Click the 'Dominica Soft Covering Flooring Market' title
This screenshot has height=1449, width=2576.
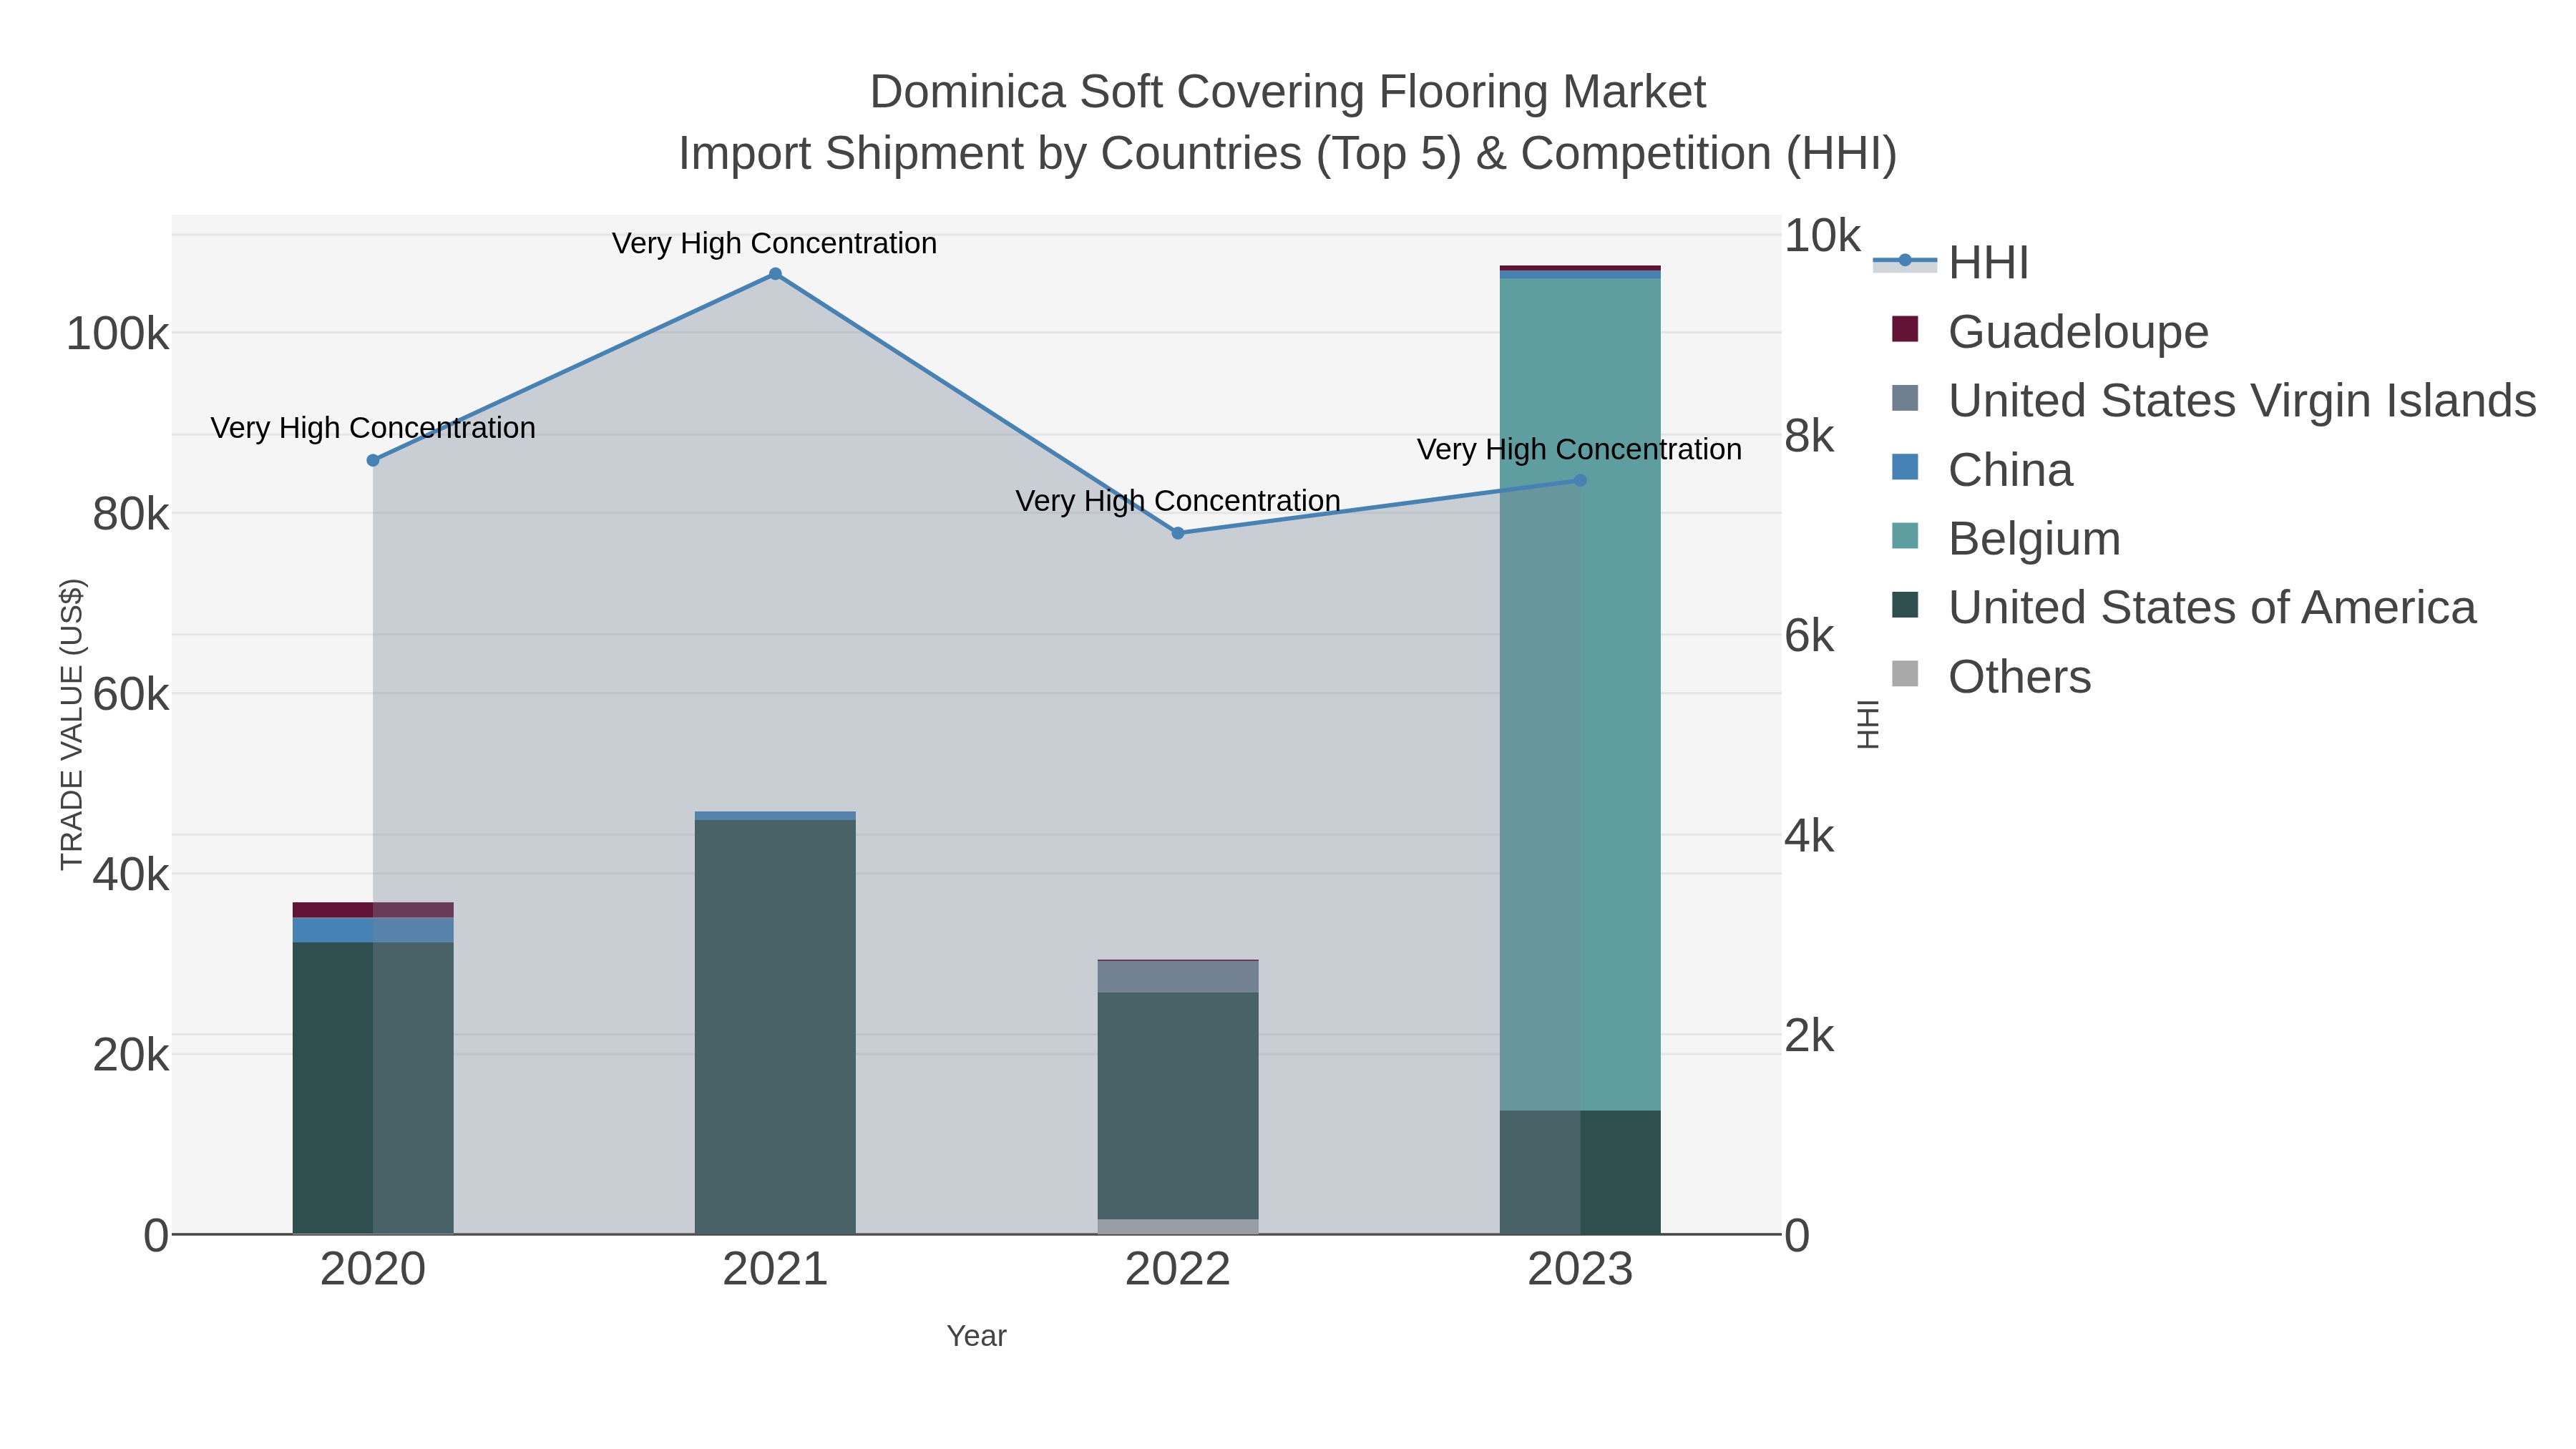1288,92
